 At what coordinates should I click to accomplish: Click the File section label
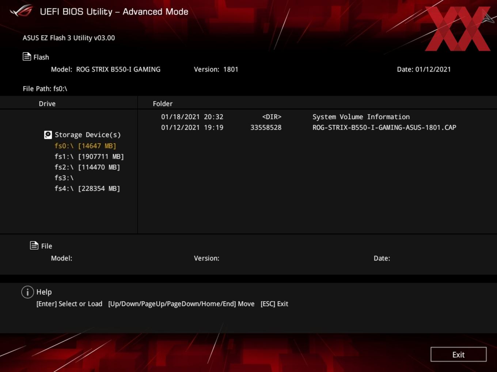(46, 246)
